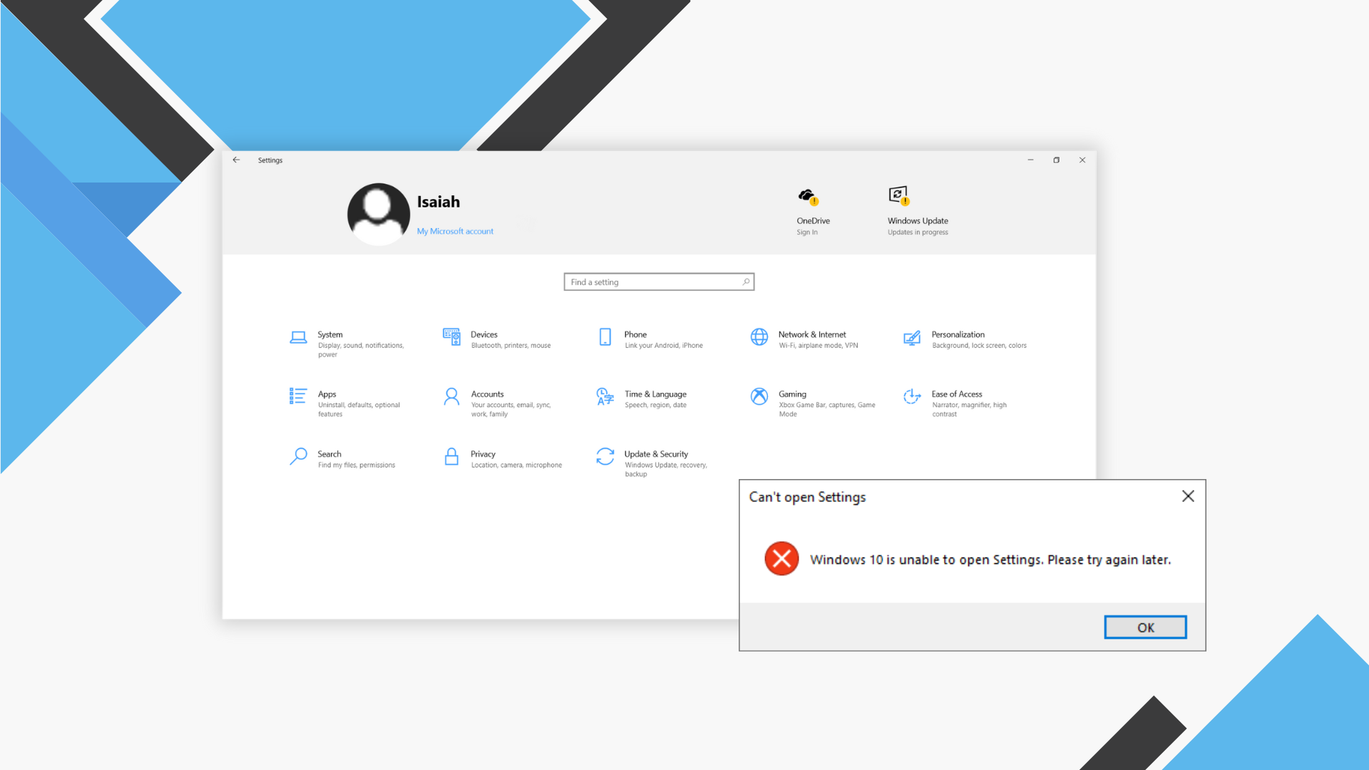Open Privacy padlock icon

tap(451, 456)
